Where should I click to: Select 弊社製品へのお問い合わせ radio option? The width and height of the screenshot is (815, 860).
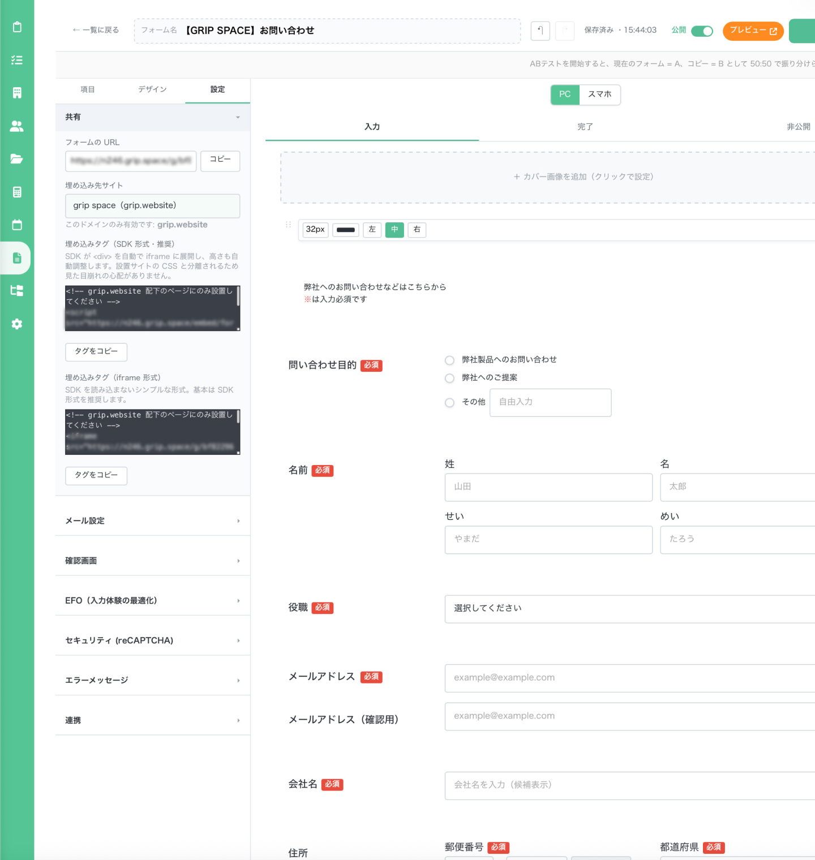449,360
